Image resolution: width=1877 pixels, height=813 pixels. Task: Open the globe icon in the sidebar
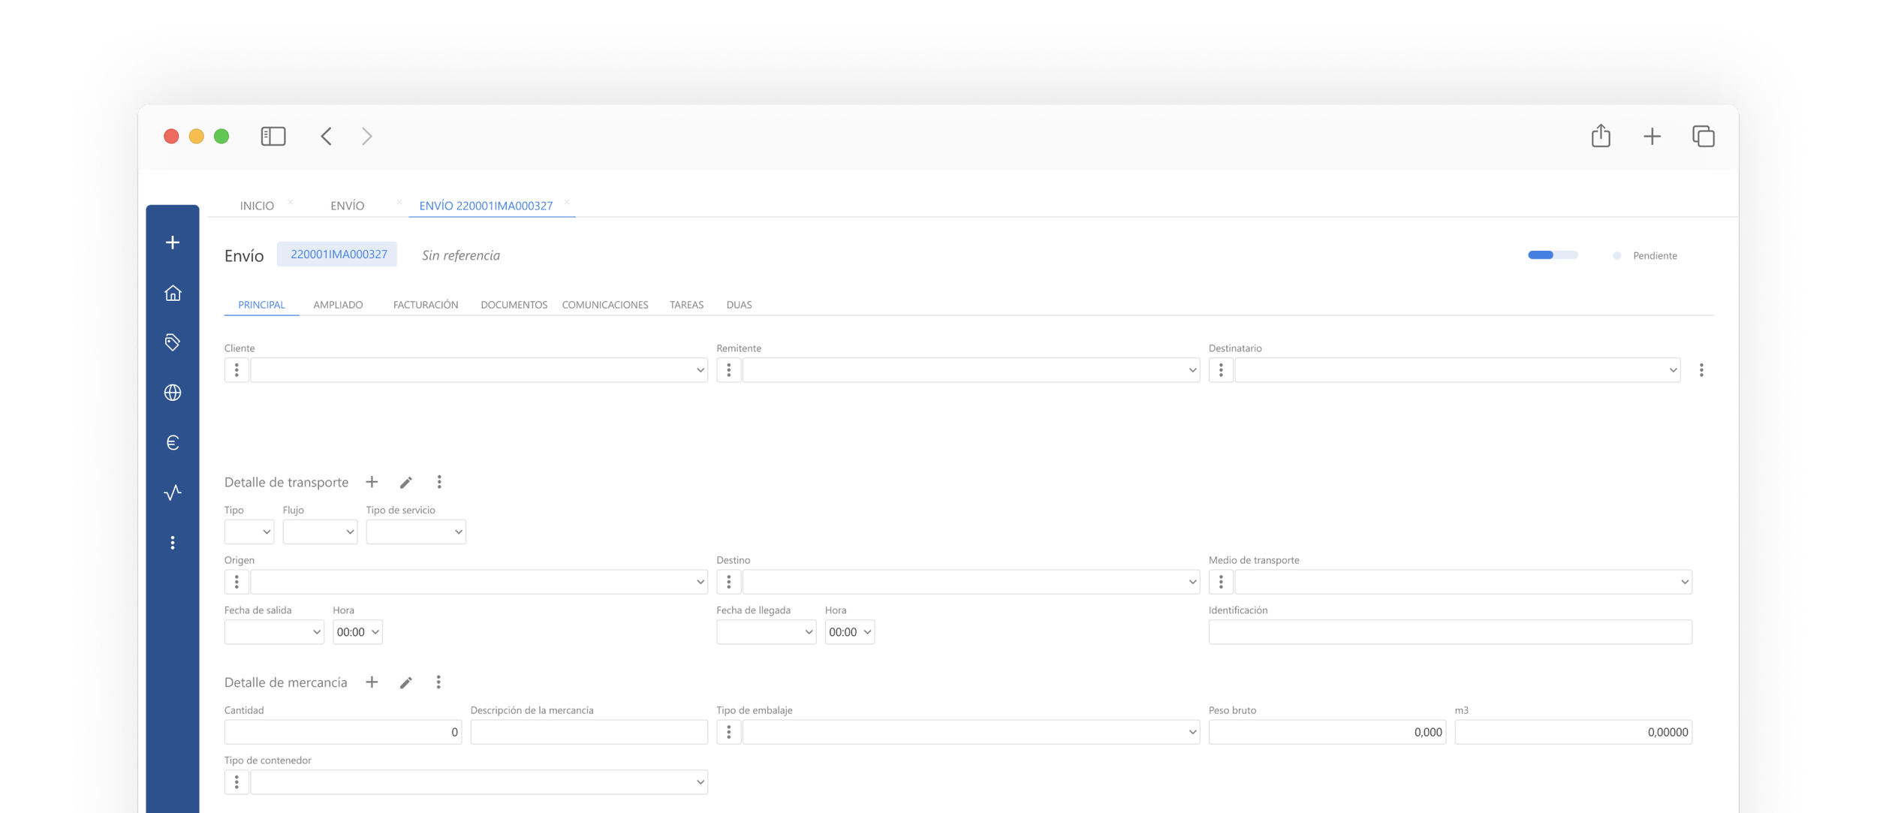[173, 393]
